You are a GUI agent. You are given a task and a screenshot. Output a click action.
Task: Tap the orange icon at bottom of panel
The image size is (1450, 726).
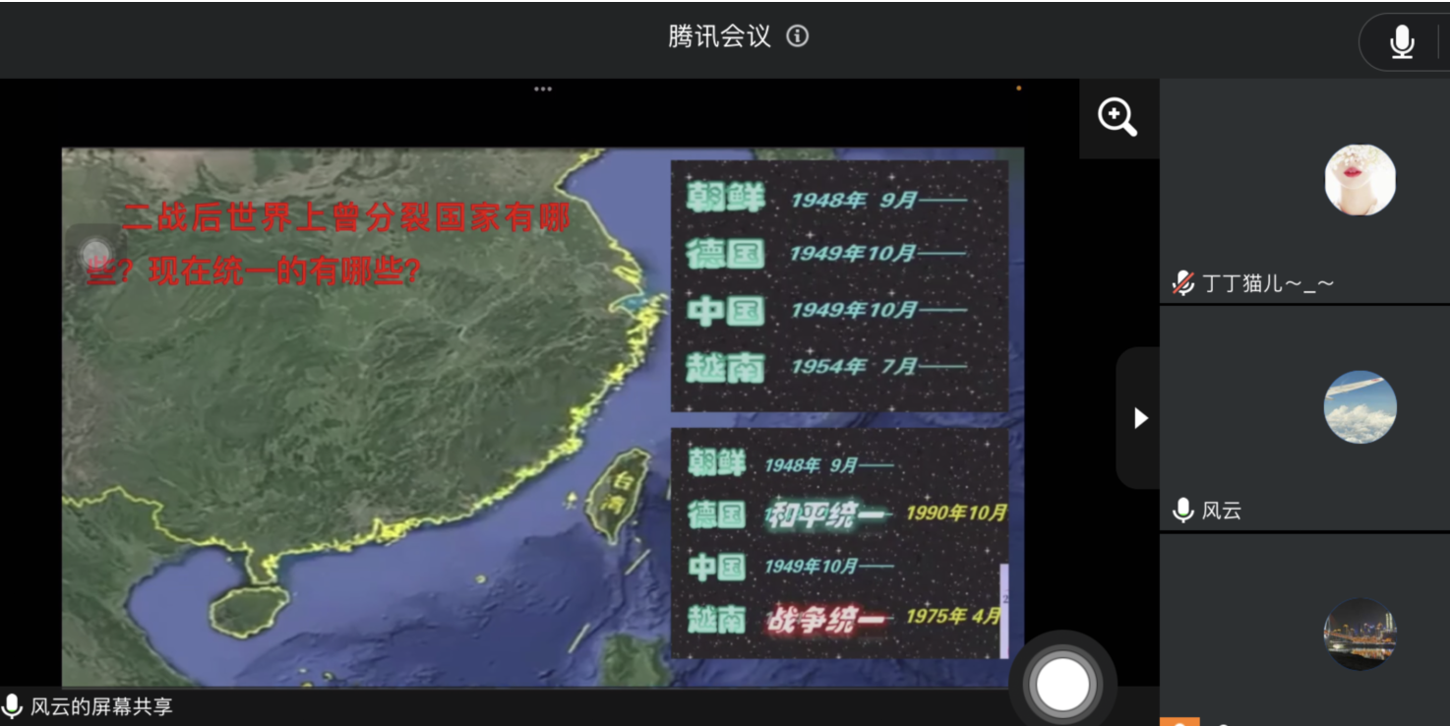pos(1179,722)
